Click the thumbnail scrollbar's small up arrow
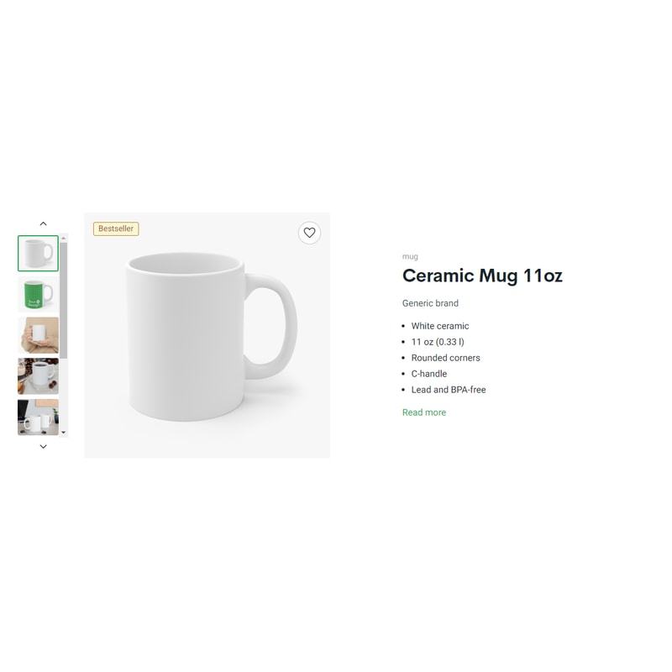Screen dimensions: 672x672 pos(64,239)
